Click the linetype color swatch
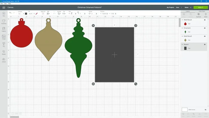Image resolution: width=209 pixels, height=118 pixels. (x=26, y=14)
